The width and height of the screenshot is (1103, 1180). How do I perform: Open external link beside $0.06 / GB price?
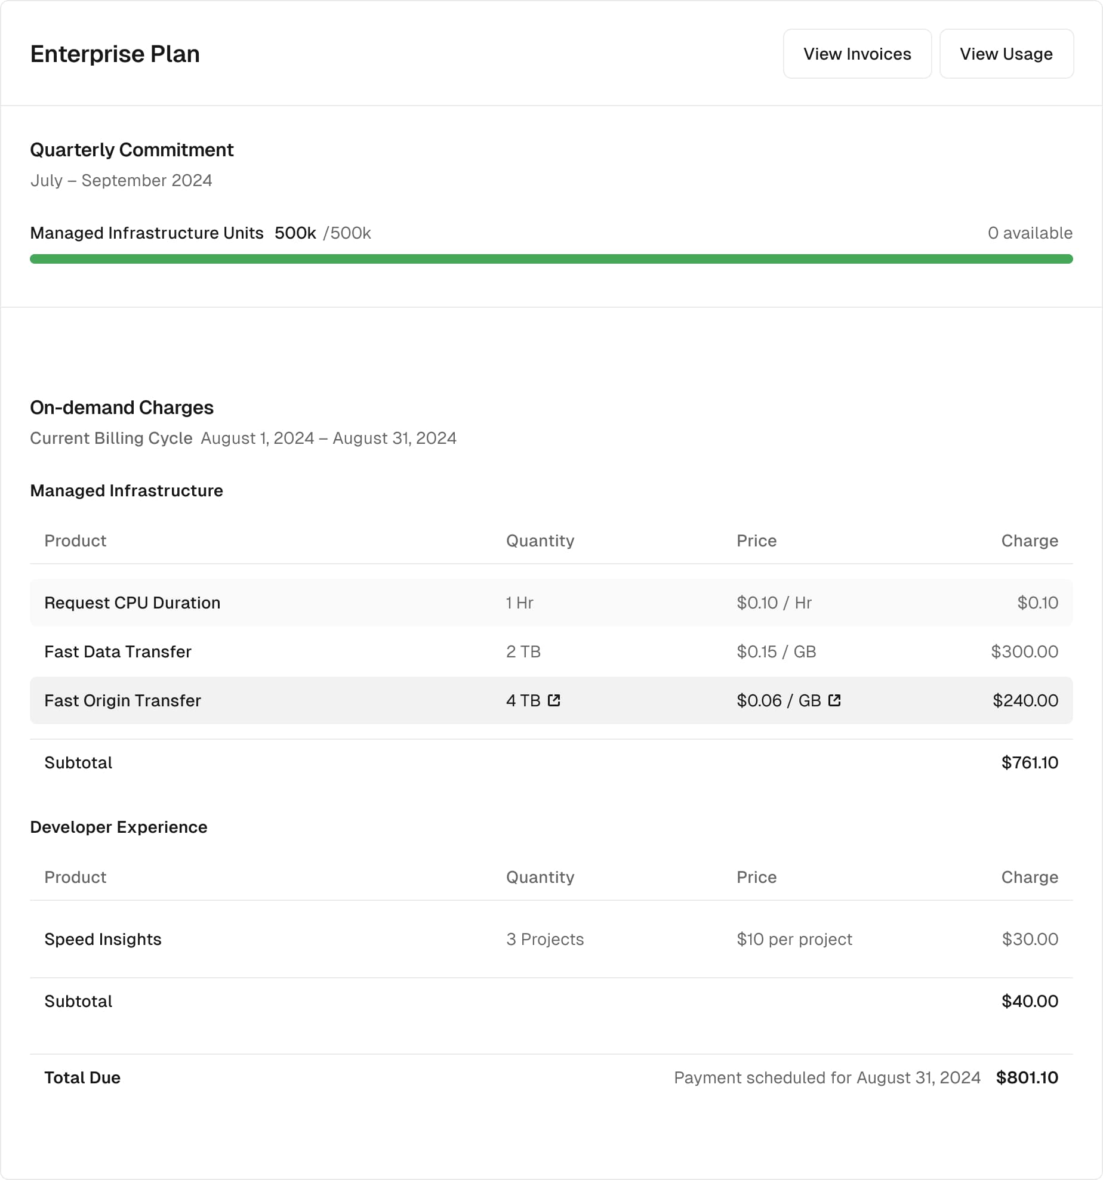[835, 700]
